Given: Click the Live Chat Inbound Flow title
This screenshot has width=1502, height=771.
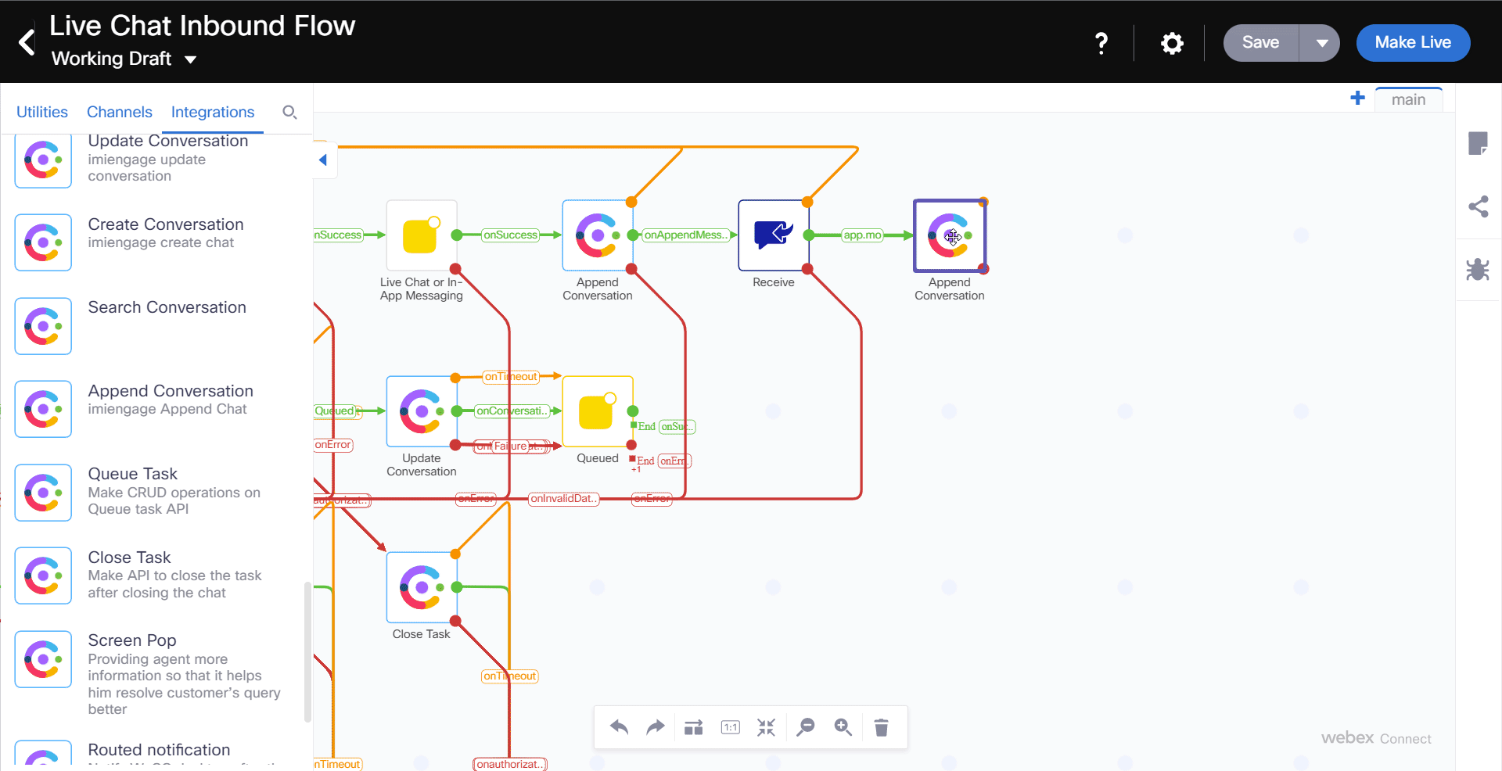Looking at the screenshot, I should click(202, 26).
